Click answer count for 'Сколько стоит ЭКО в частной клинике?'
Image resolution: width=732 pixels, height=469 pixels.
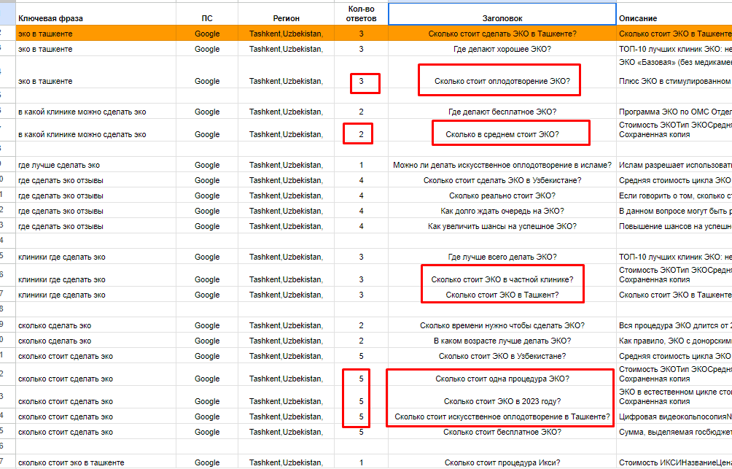click(x=362, y=275)
